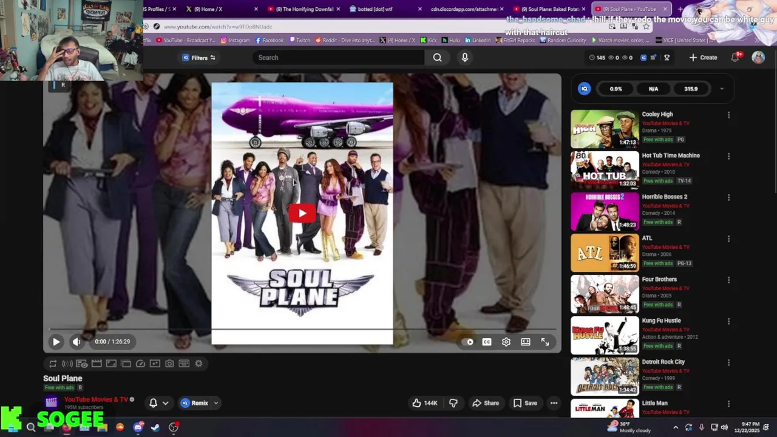This screenshot has height=437, width=777.
Task: Start voice search with the microphone icon
Action: pos(465,58)
